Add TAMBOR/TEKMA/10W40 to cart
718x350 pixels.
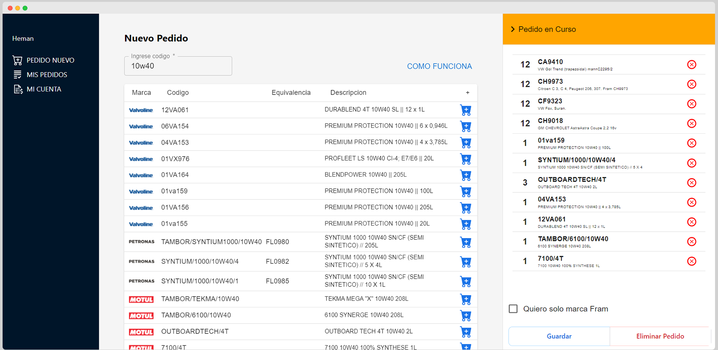click(x=466, y=299)
